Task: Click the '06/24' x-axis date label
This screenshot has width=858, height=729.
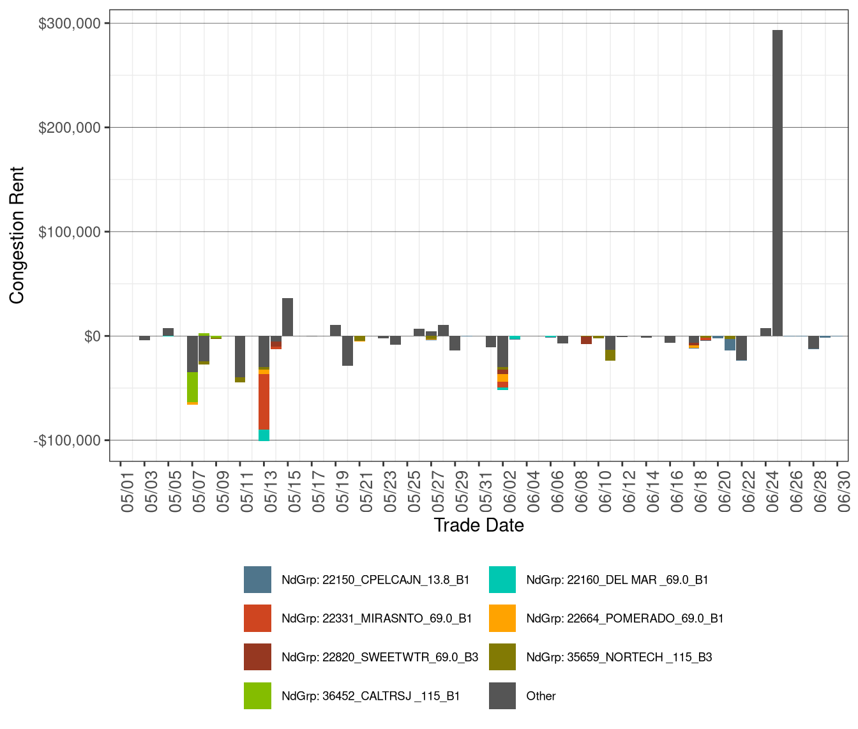Action: 772,492
